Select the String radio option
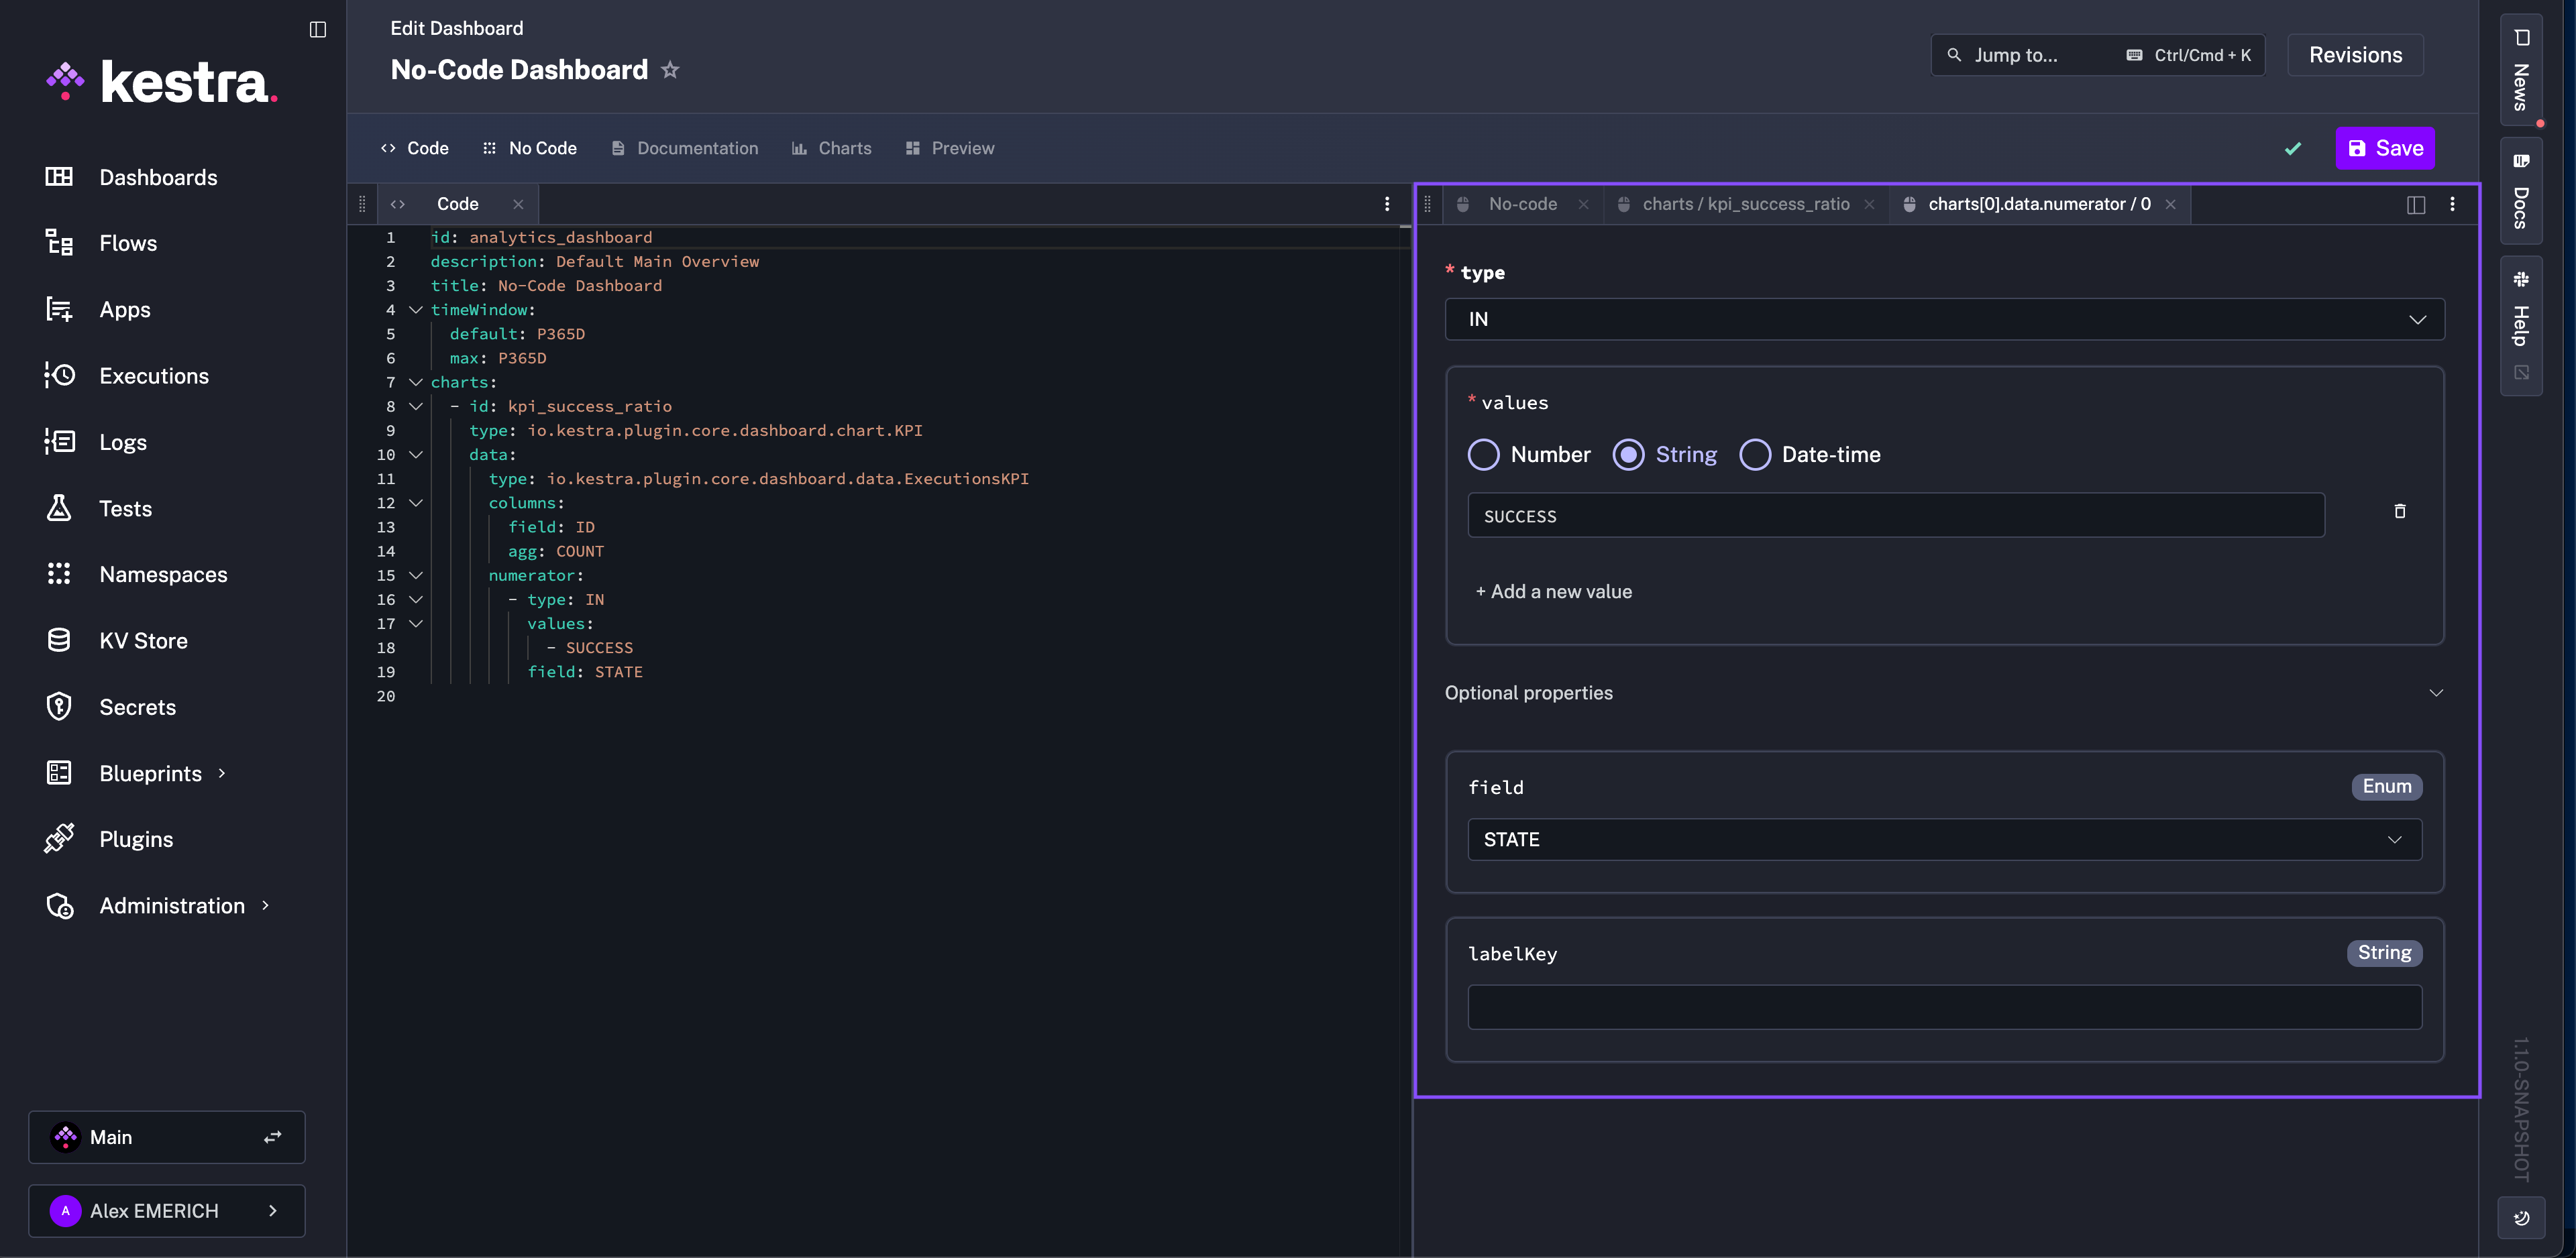2576x1258 pixels. [1628, 455]
